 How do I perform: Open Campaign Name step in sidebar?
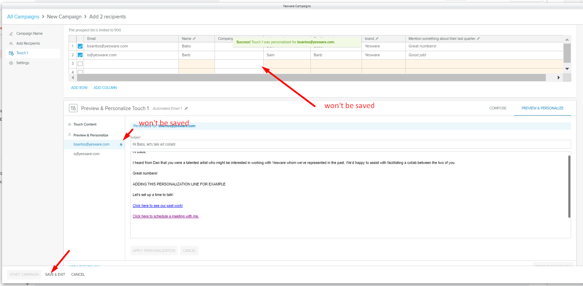pyautogui.click(x=29, y=34)
